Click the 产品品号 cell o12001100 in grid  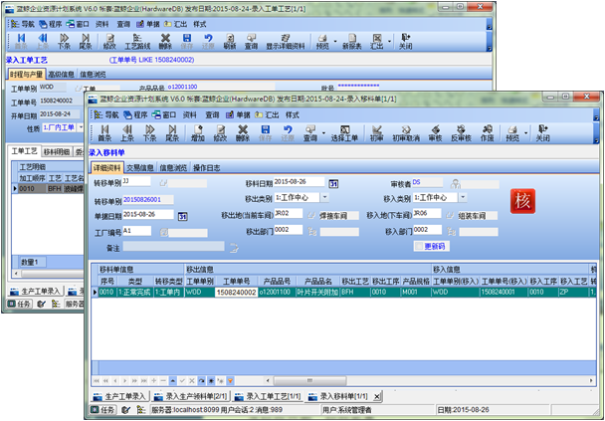click(x=277, y=293)
